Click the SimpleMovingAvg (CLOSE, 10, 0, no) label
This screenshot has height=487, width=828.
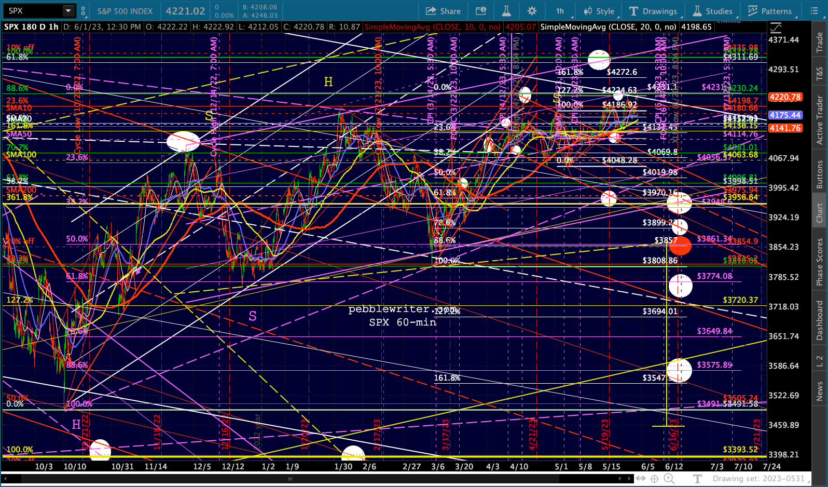(433, 27)
